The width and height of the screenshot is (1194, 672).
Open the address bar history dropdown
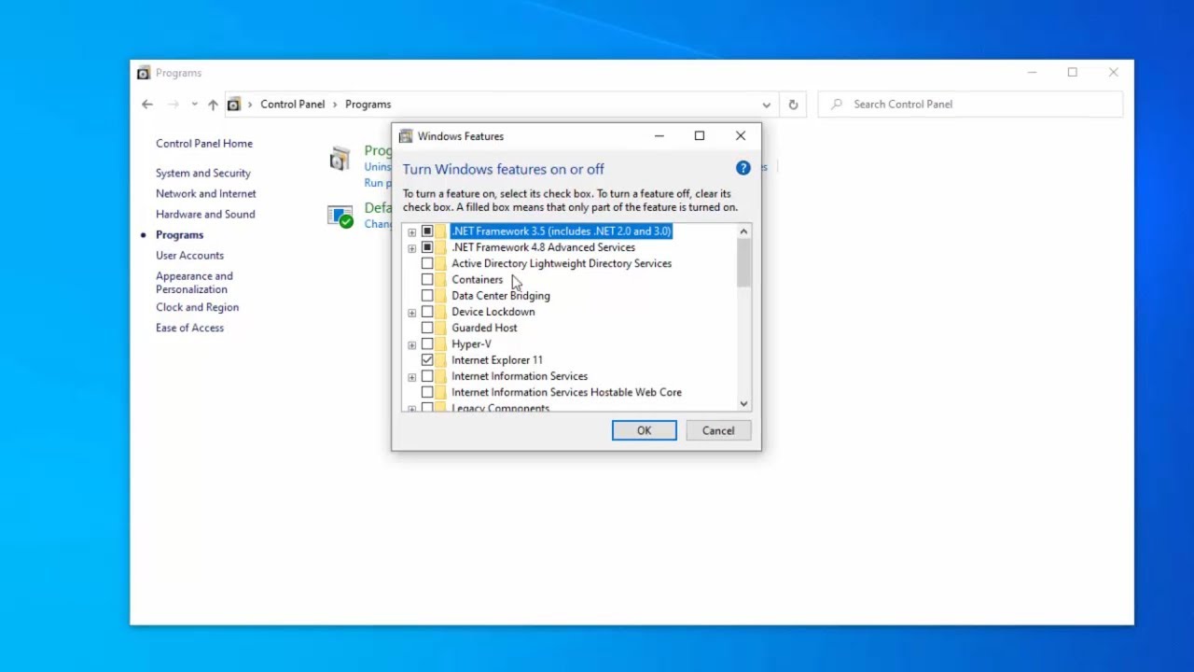[x=766, y=105]
